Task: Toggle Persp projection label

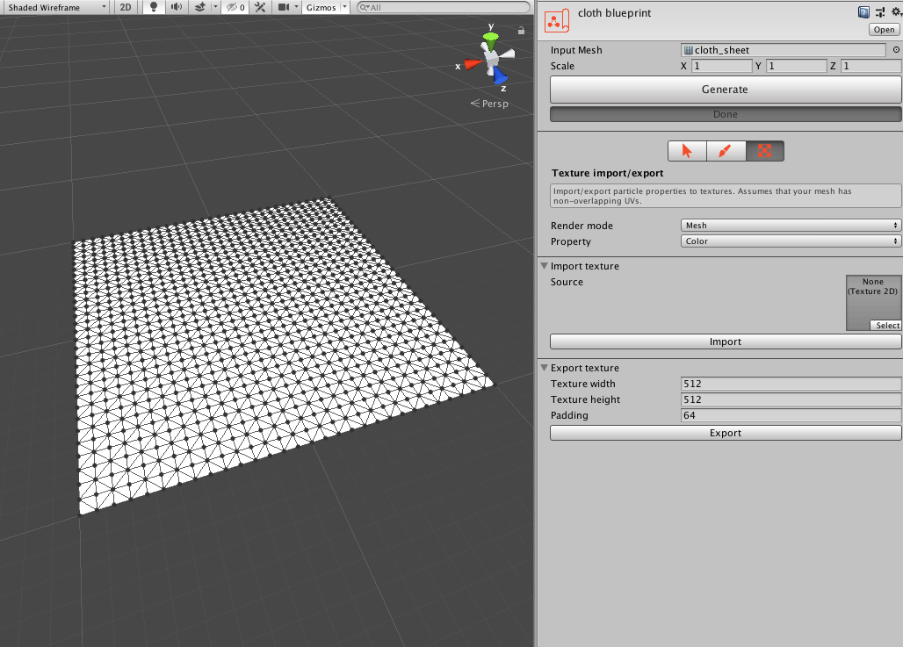Action: pos(489,104)
